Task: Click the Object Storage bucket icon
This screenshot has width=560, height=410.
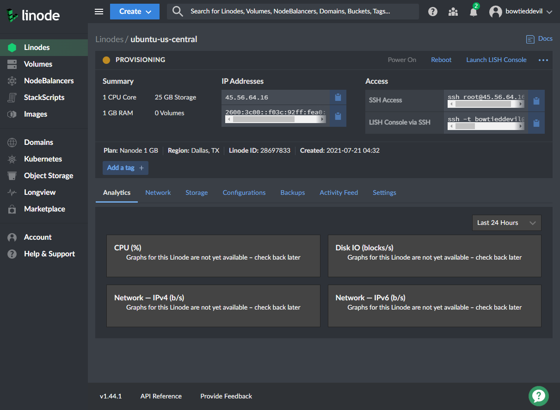Action: click(x=12, y=175)
